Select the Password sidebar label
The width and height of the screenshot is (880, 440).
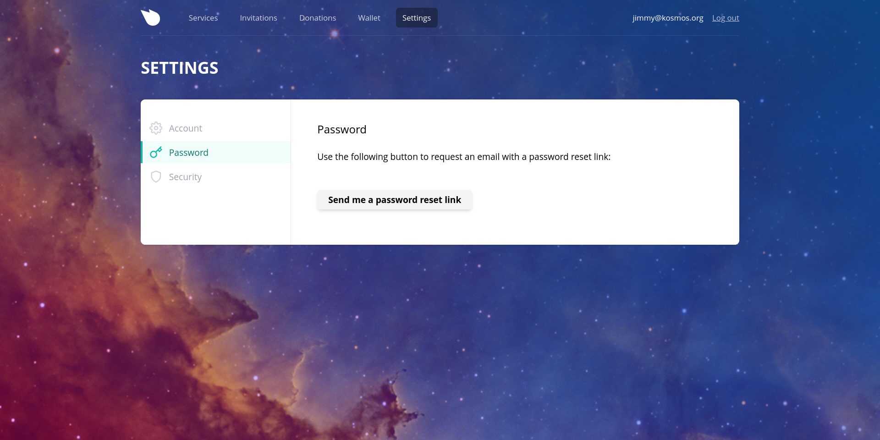coord(188,153)
